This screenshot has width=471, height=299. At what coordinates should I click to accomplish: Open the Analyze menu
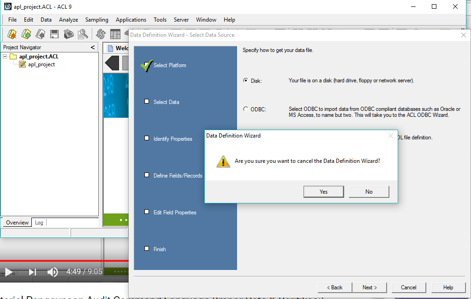point(68,20)
